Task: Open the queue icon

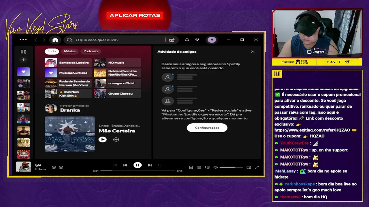Action: tap(199, 167)
